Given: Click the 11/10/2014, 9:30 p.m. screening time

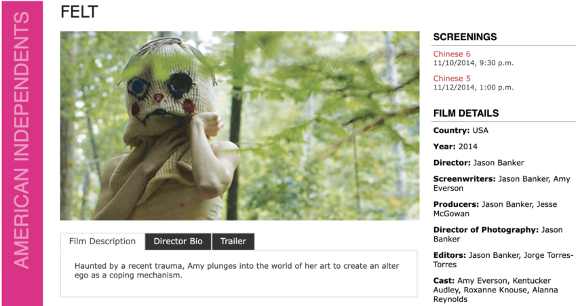Looking at the screenshot, I should pyautogui.click(x=474, y=63).
